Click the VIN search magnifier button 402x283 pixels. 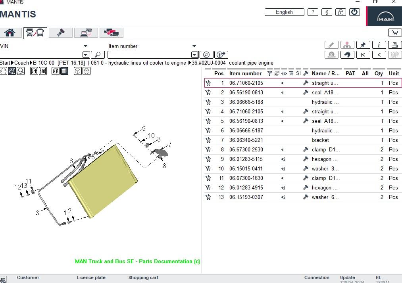tap(98, 55)
